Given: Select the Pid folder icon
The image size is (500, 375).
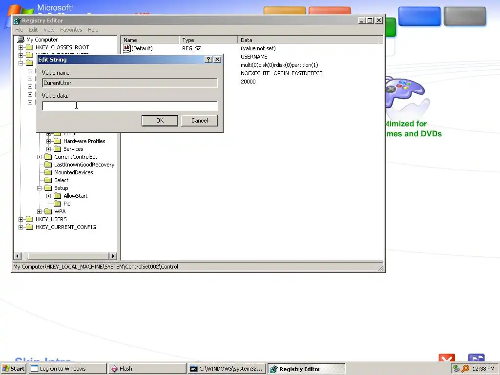Looking at the screenshot, I should point(58,204).
